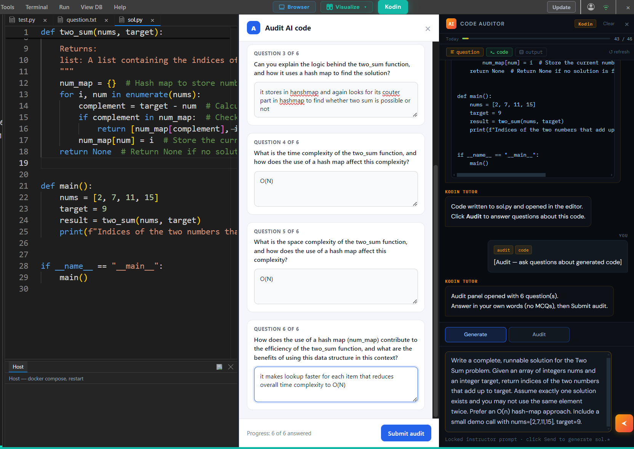This screenshot has height=449, width=634.
Task: Switch to the question.txt tab
Action: click(81, 20)
